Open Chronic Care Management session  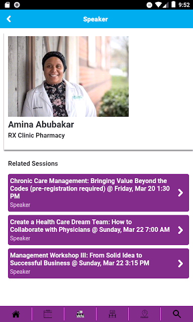tap(99, 193)
